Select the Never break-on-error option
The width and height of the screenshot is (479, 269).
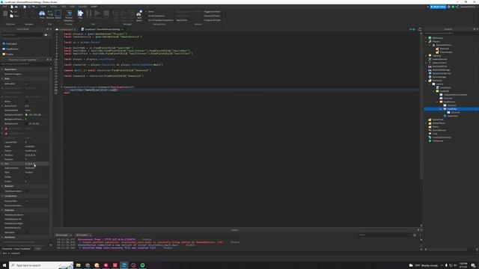(x=151, y=12)
